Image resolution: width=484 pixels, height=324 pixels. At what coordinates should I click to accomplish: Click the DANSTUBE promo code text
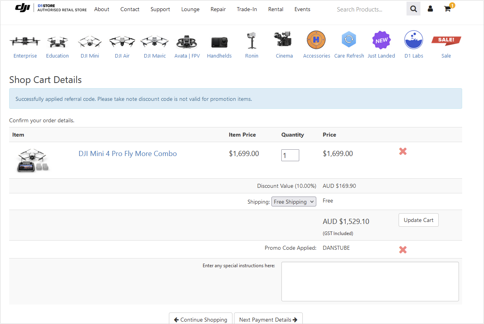point(336,248)
